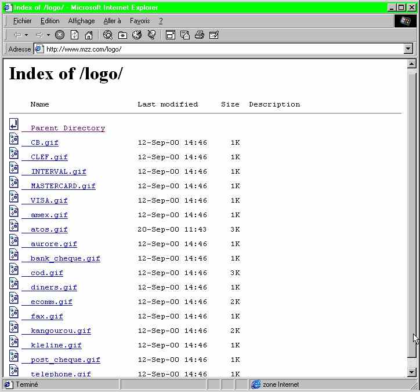Go back with the Back arrow button
Image resolution: width=420 pixels, height=392 pixels.
(x=17, y=35)
